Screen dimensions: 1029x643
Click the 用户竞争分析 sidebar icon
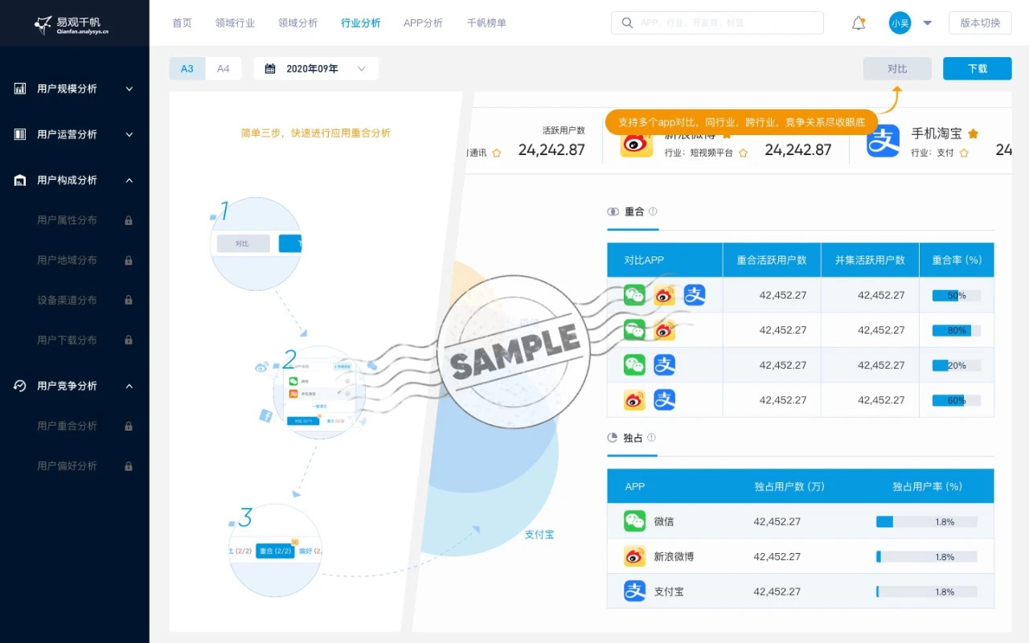point(20,386)
